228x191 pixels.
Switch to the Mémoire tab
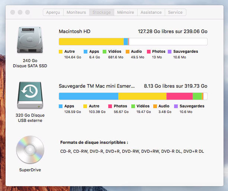point(125,12)
